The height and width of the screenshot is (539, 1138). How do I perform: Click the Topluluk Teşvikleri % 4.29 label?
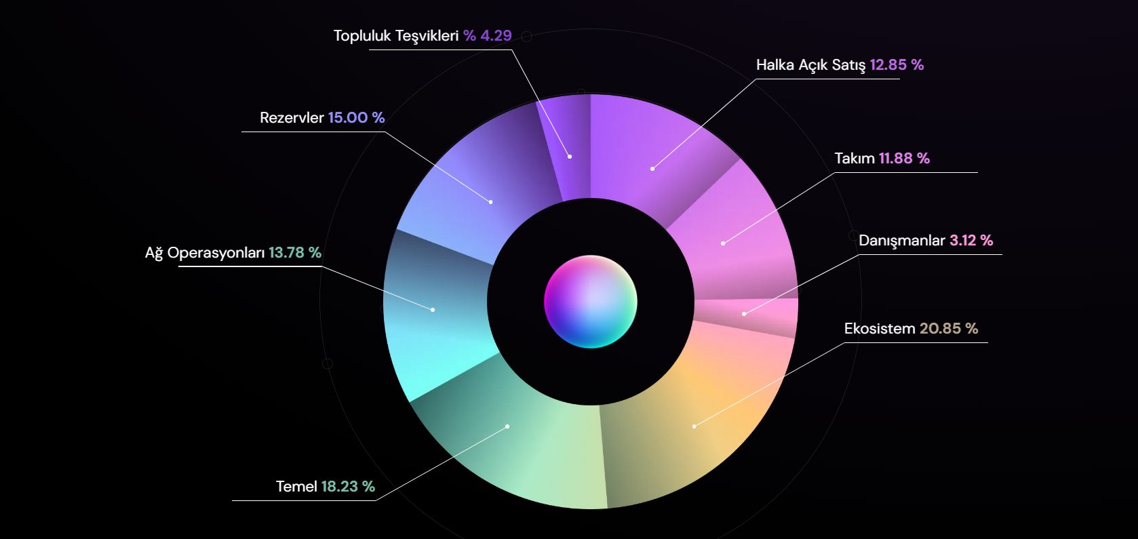point(423,36)
